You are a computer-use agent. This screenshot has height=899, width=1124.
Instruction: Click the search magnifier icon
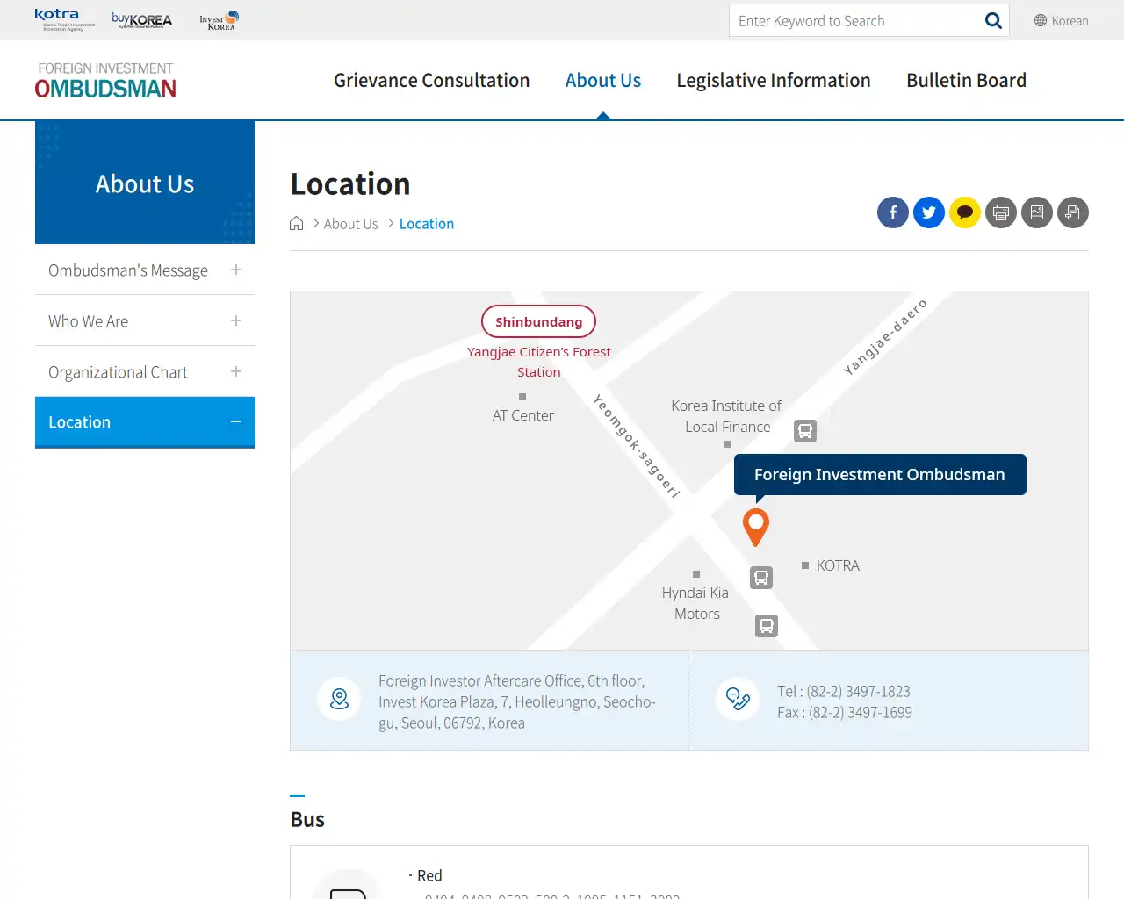point(992,20)
